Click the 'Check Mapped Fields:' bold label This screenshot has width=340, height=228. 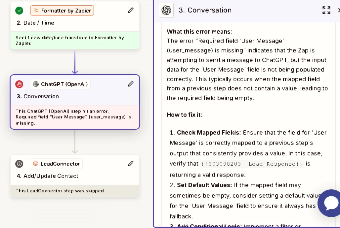click(209, 133)
